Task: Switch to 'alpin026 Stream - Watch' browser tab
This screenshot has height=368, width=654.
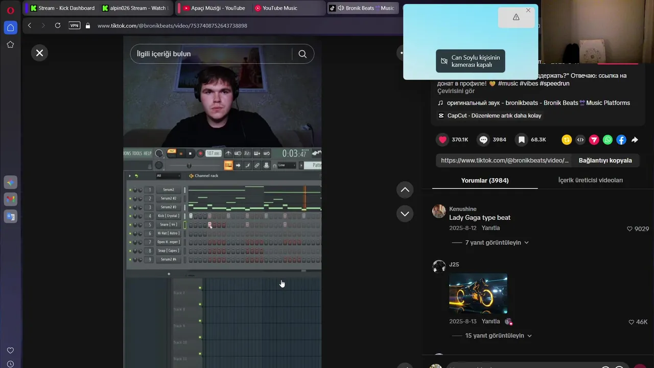Action: pyautogui.click(x=134, y=8)
